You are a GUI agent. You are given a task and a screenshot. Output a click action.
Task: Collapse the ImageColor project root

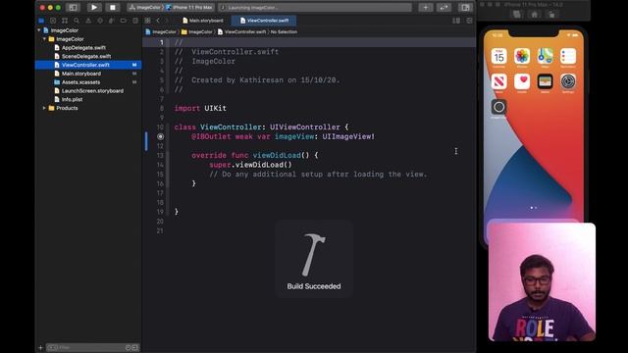coord(39,30)
